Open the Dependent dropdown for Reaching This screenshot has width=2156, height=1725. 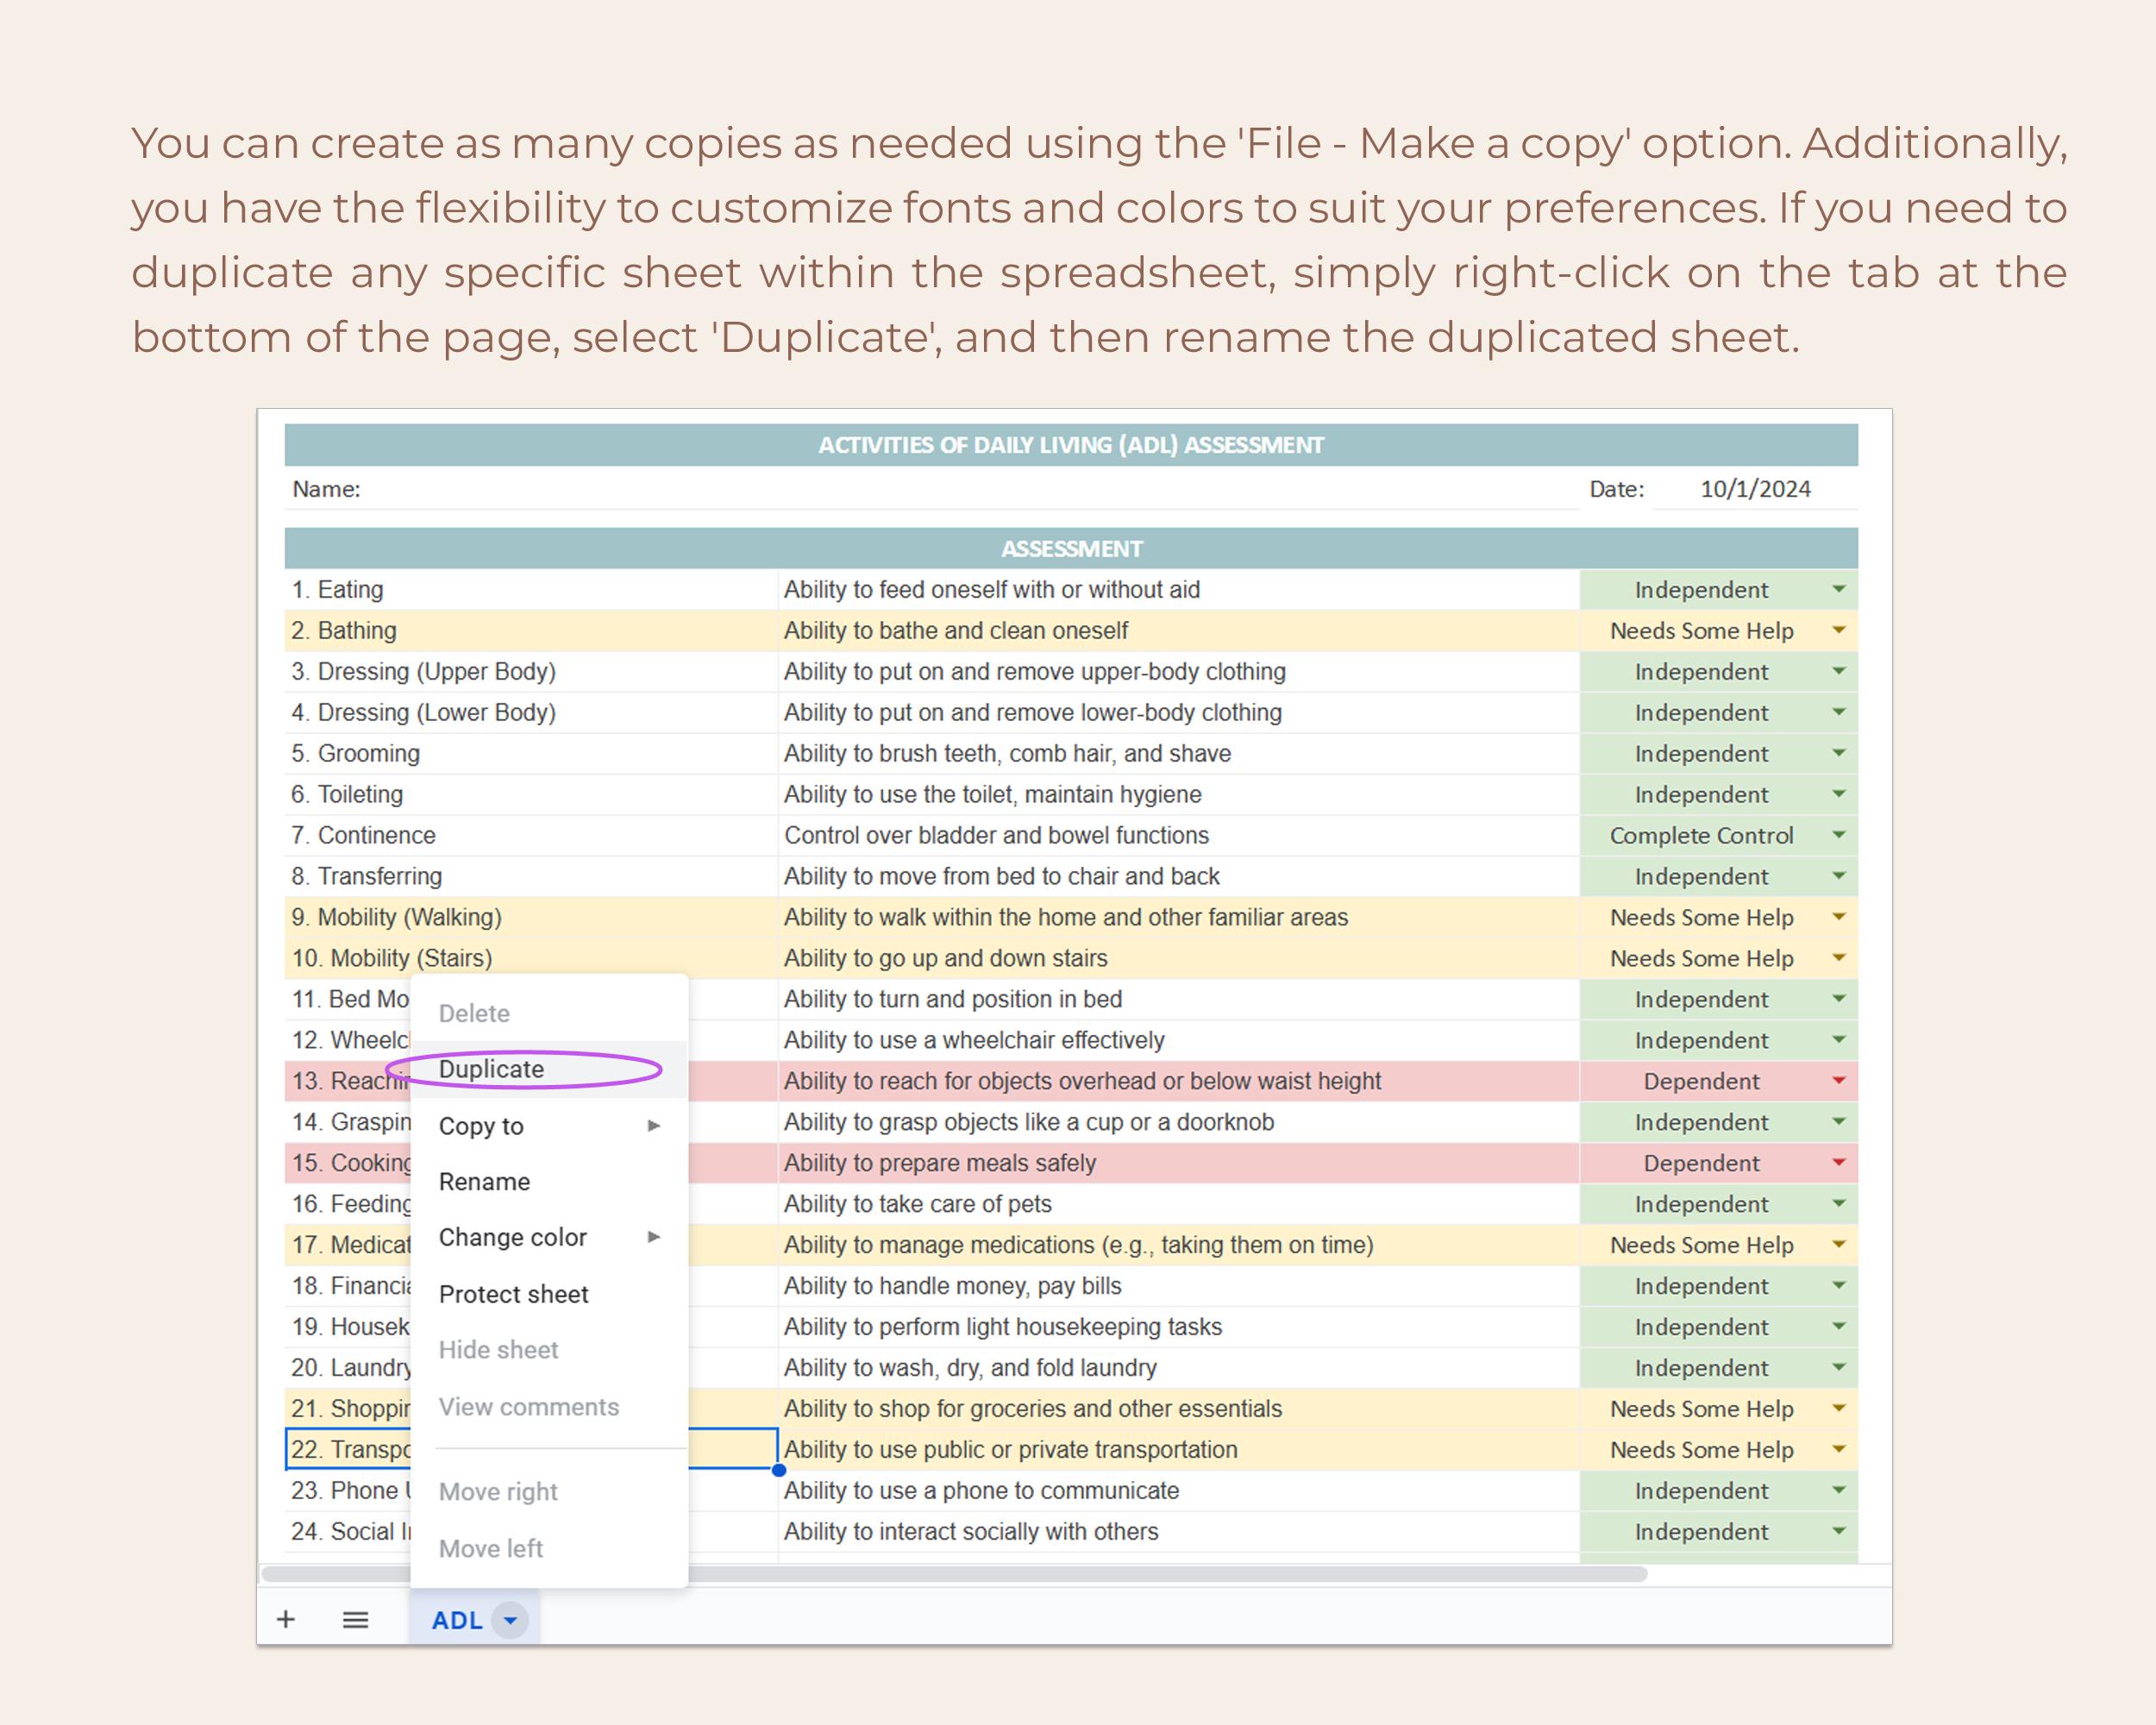pyautogui.click(x=1839, y=1081)
